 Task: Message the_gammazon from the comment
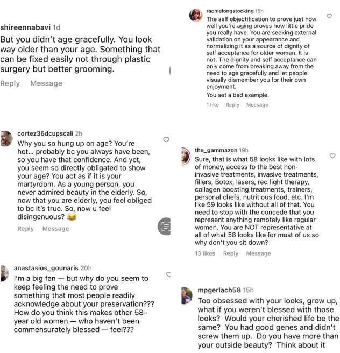[259, 253]
